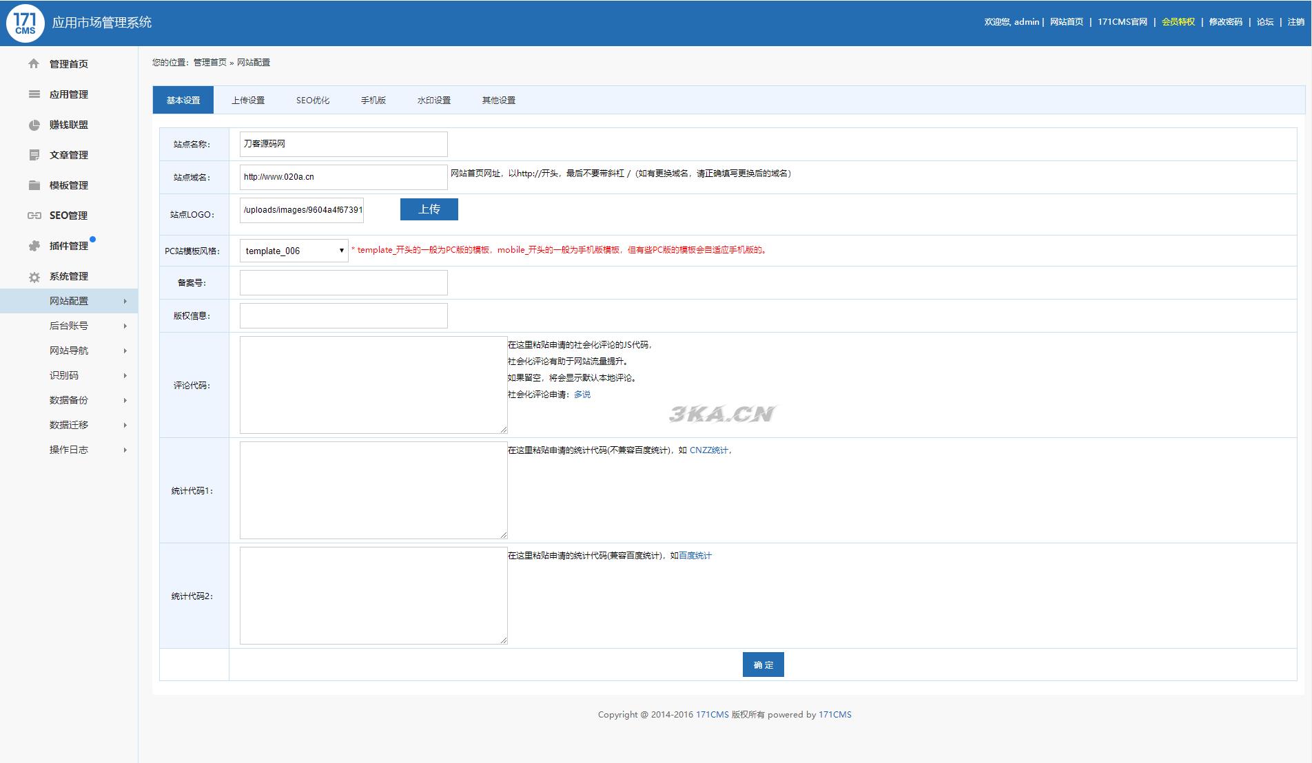Collapse 系统管理 menu
This screenshot has height=763, width=1312.
(69, 276)
